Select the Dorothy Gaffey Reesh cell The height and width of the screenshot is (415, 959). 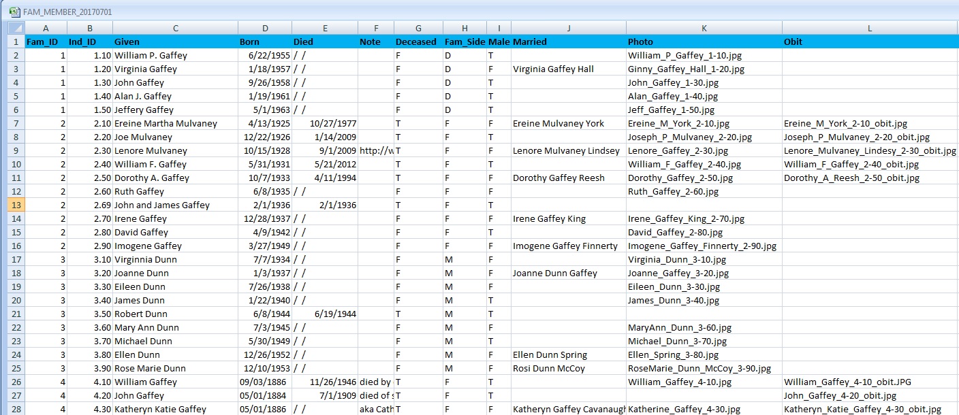[x=569, y=178]
